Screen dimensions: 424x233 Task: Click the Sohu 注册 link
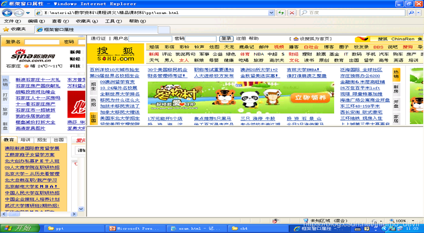(241, 39)
